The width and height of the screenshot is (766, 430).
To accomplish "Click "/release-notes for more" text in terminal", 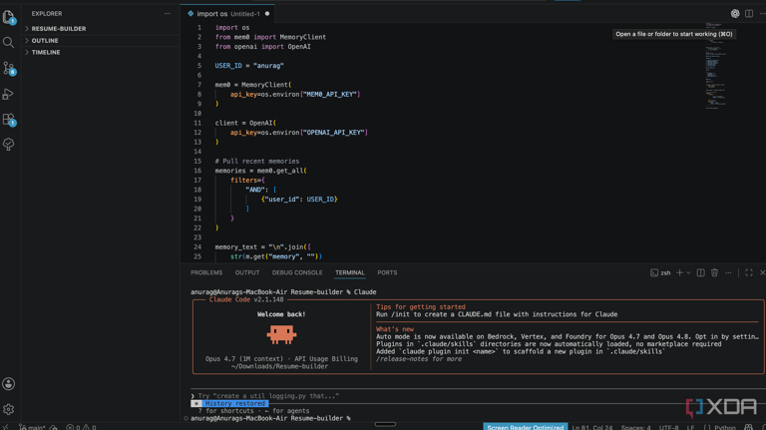I will point(419,359).
